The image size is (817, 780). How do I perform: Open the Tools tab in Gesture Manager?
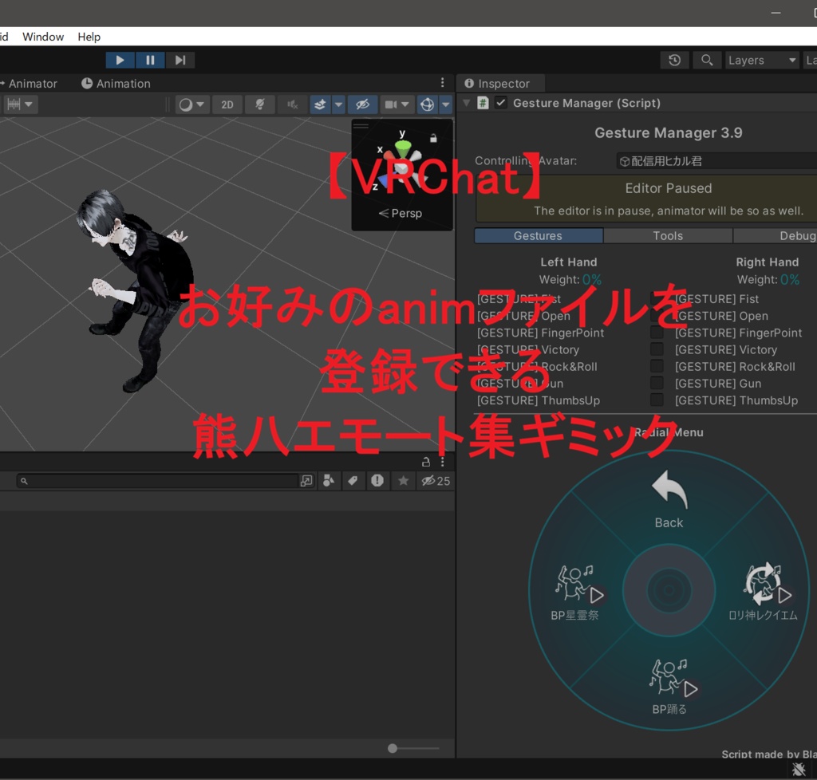[x=668, y=235]
